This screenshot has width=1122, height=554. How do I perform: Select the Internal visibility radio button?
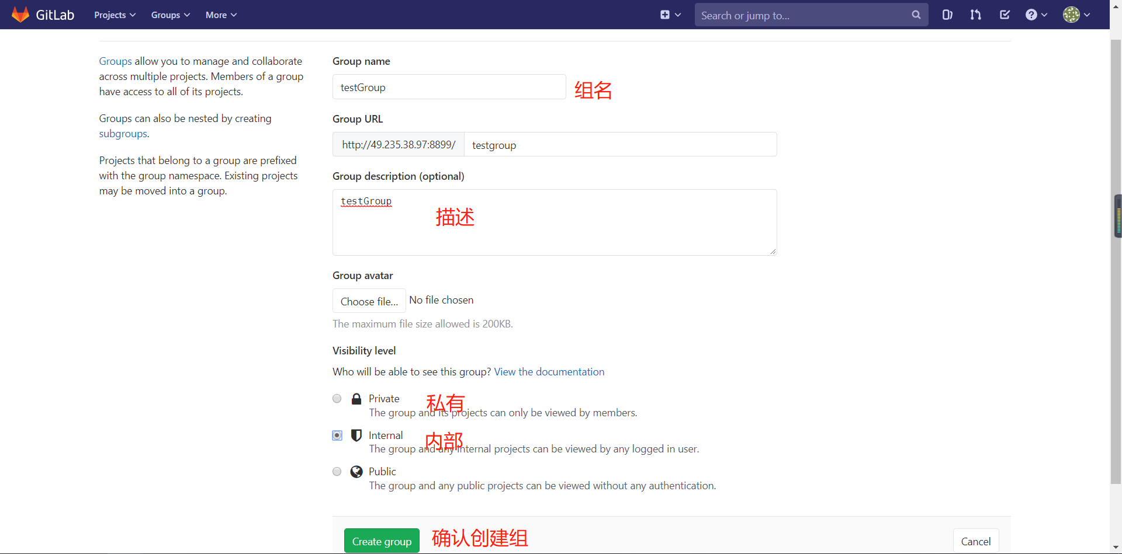337,435
